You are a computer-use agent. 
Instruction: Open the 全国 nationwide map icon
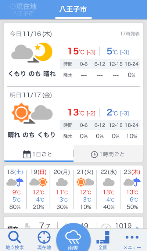[x=103, y=237]
